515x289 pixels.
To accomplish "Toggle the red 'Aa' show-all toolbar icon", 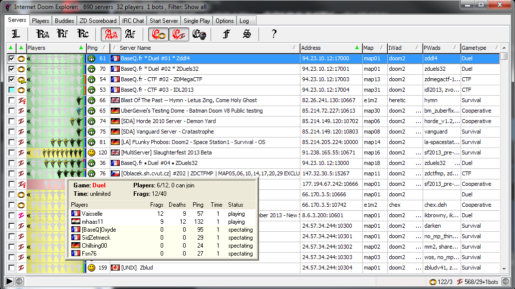I will coord(111,34).
